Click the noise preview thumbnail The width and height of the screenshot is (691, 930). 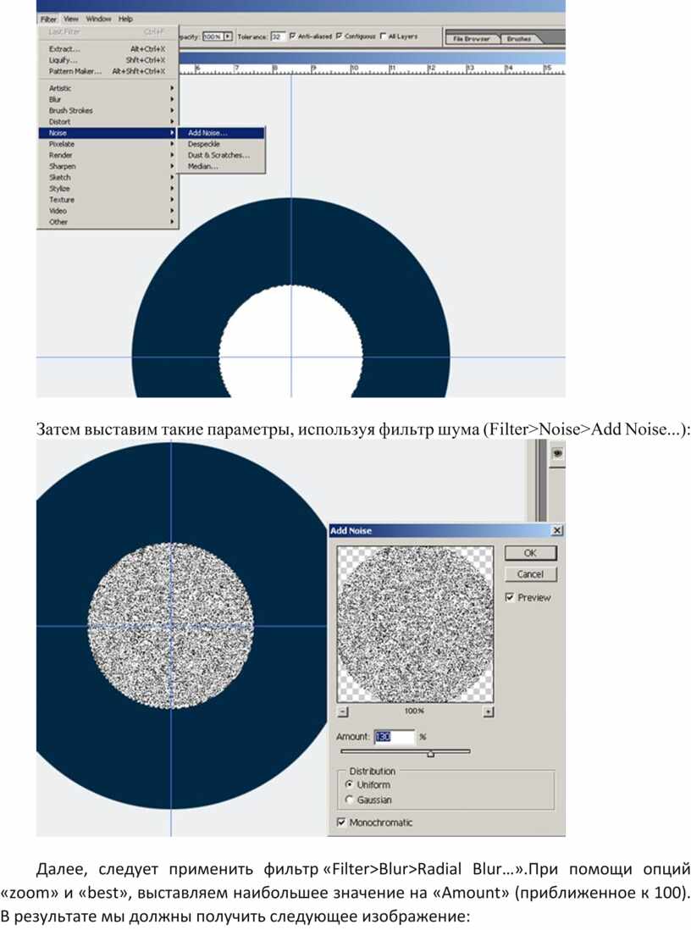click(x=415, y=624)
